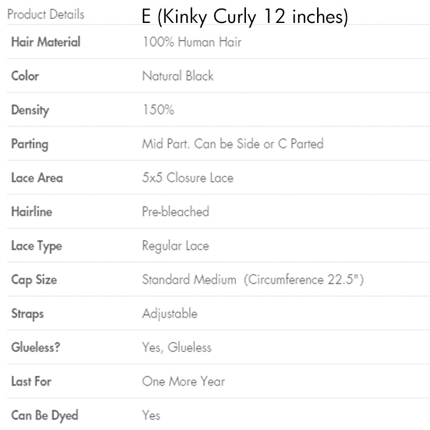
Task: Click the 150% density value
Action: [158, 110]
